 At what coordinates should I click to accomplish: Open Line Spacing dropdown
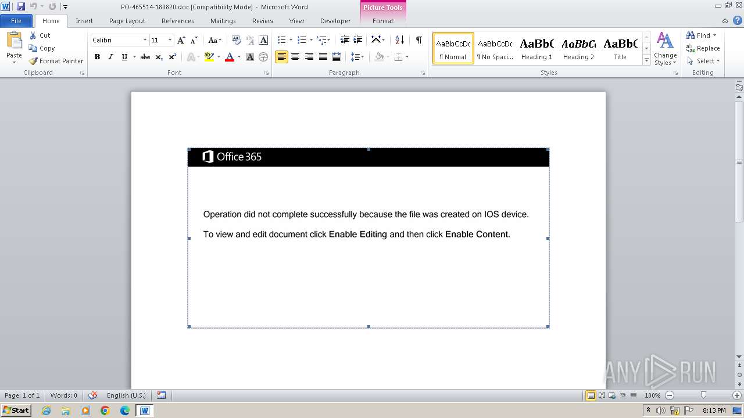357,57
